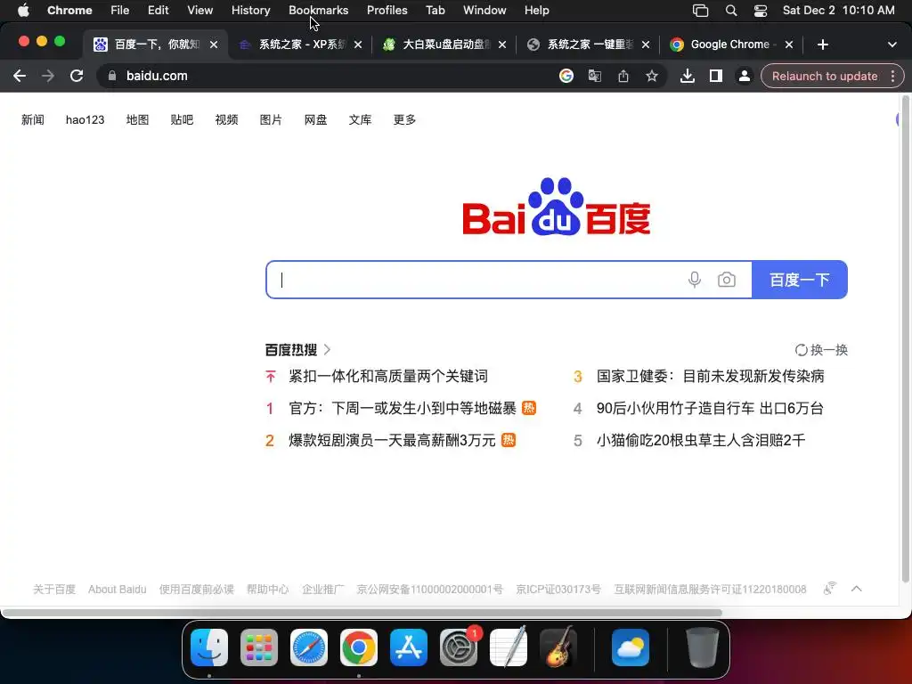The height and width of the screenshot is (684, 912).
Task: Open the History menu
Action: [x=250, y=11]
